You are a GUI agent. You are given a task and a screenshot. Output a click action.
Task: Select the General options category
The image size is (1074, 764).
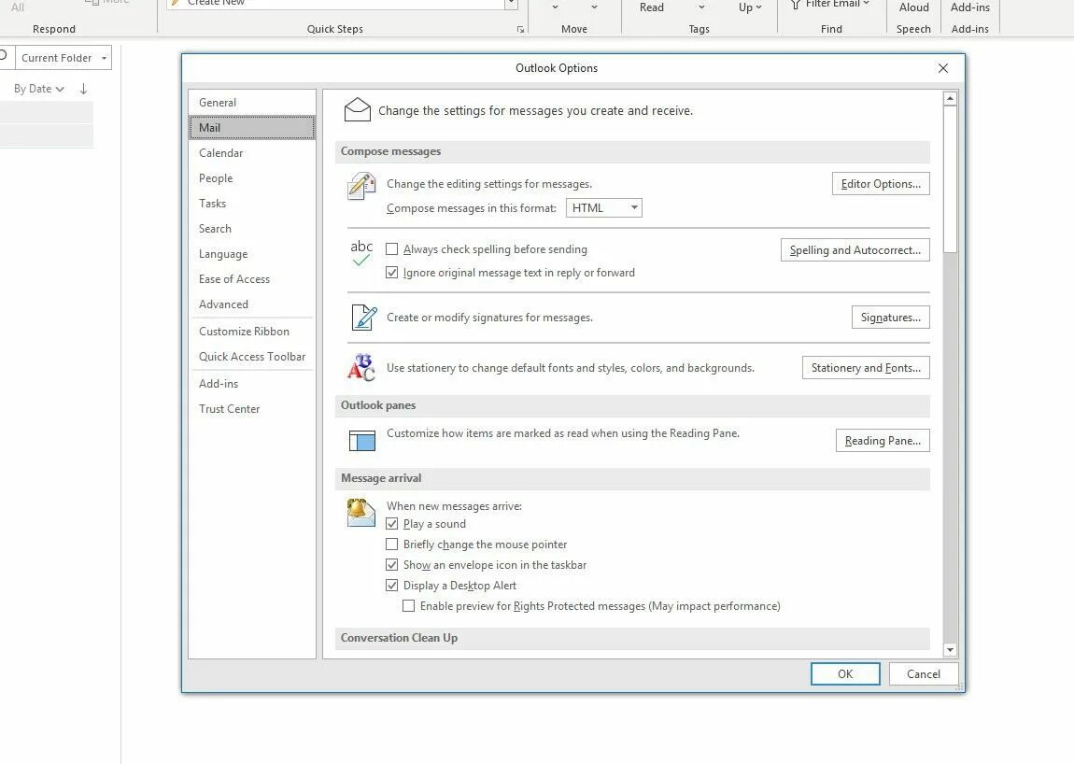pyautogui.click(x=252, y=103)
